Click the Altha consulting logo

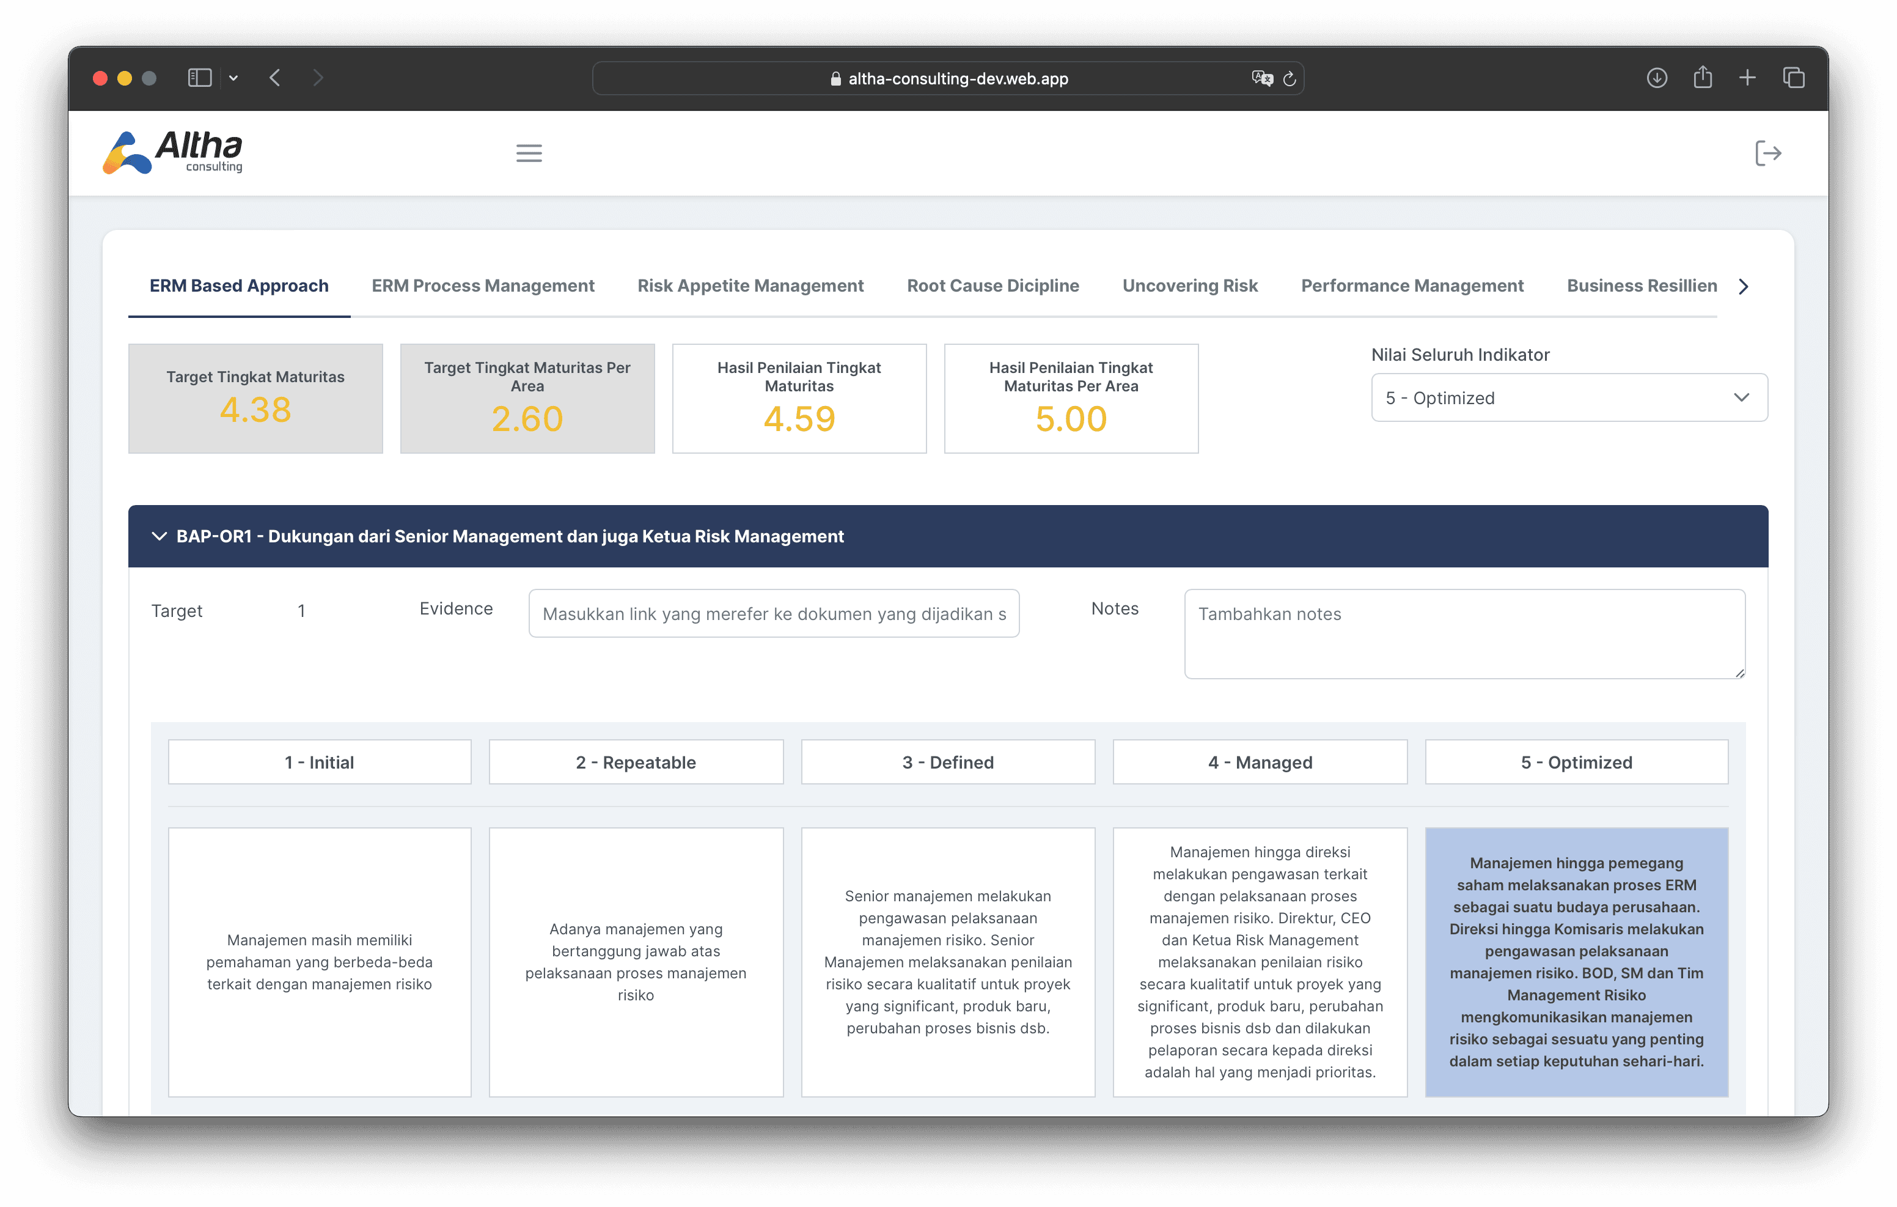point(172,152)
